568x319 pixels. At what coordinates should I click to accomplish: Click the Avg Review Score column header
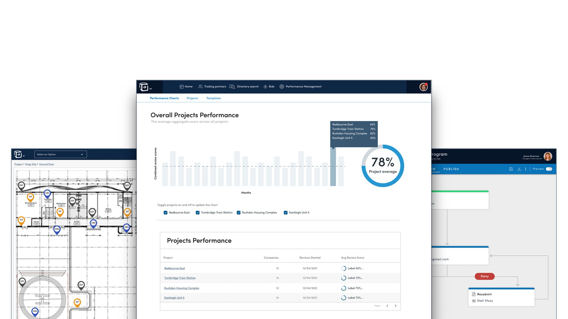pos(353,258)
